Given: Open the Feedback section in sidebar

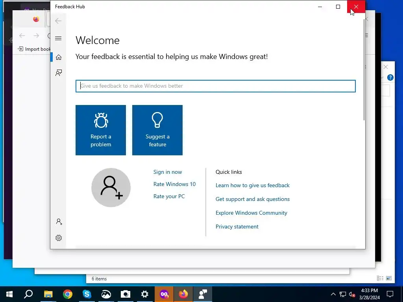Looking at the screenshot, I should (x=58, y=73).
